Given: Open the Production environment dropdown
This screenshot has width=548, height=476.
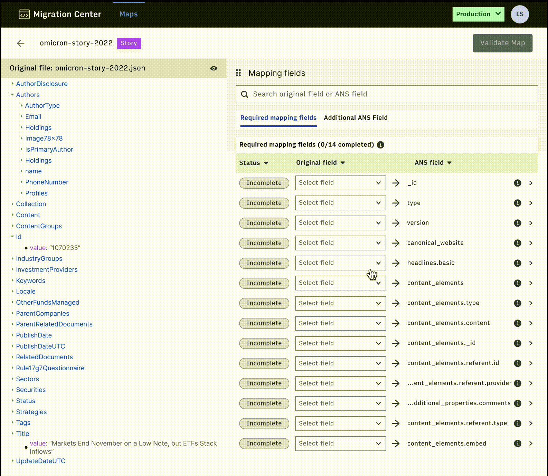Looking at the screenshot, I should click(478, 14).
